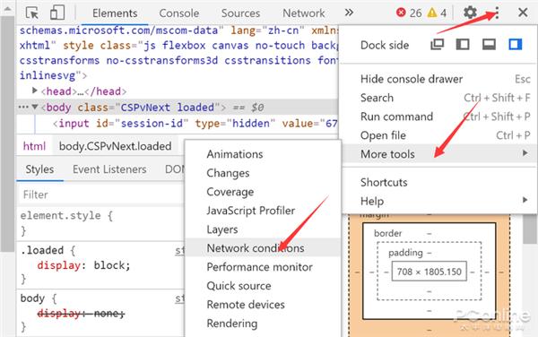The height and width of the screenshot is (337, 538).
Task: Dock DevTools to the right side
Action: click(x=515, y=45)
